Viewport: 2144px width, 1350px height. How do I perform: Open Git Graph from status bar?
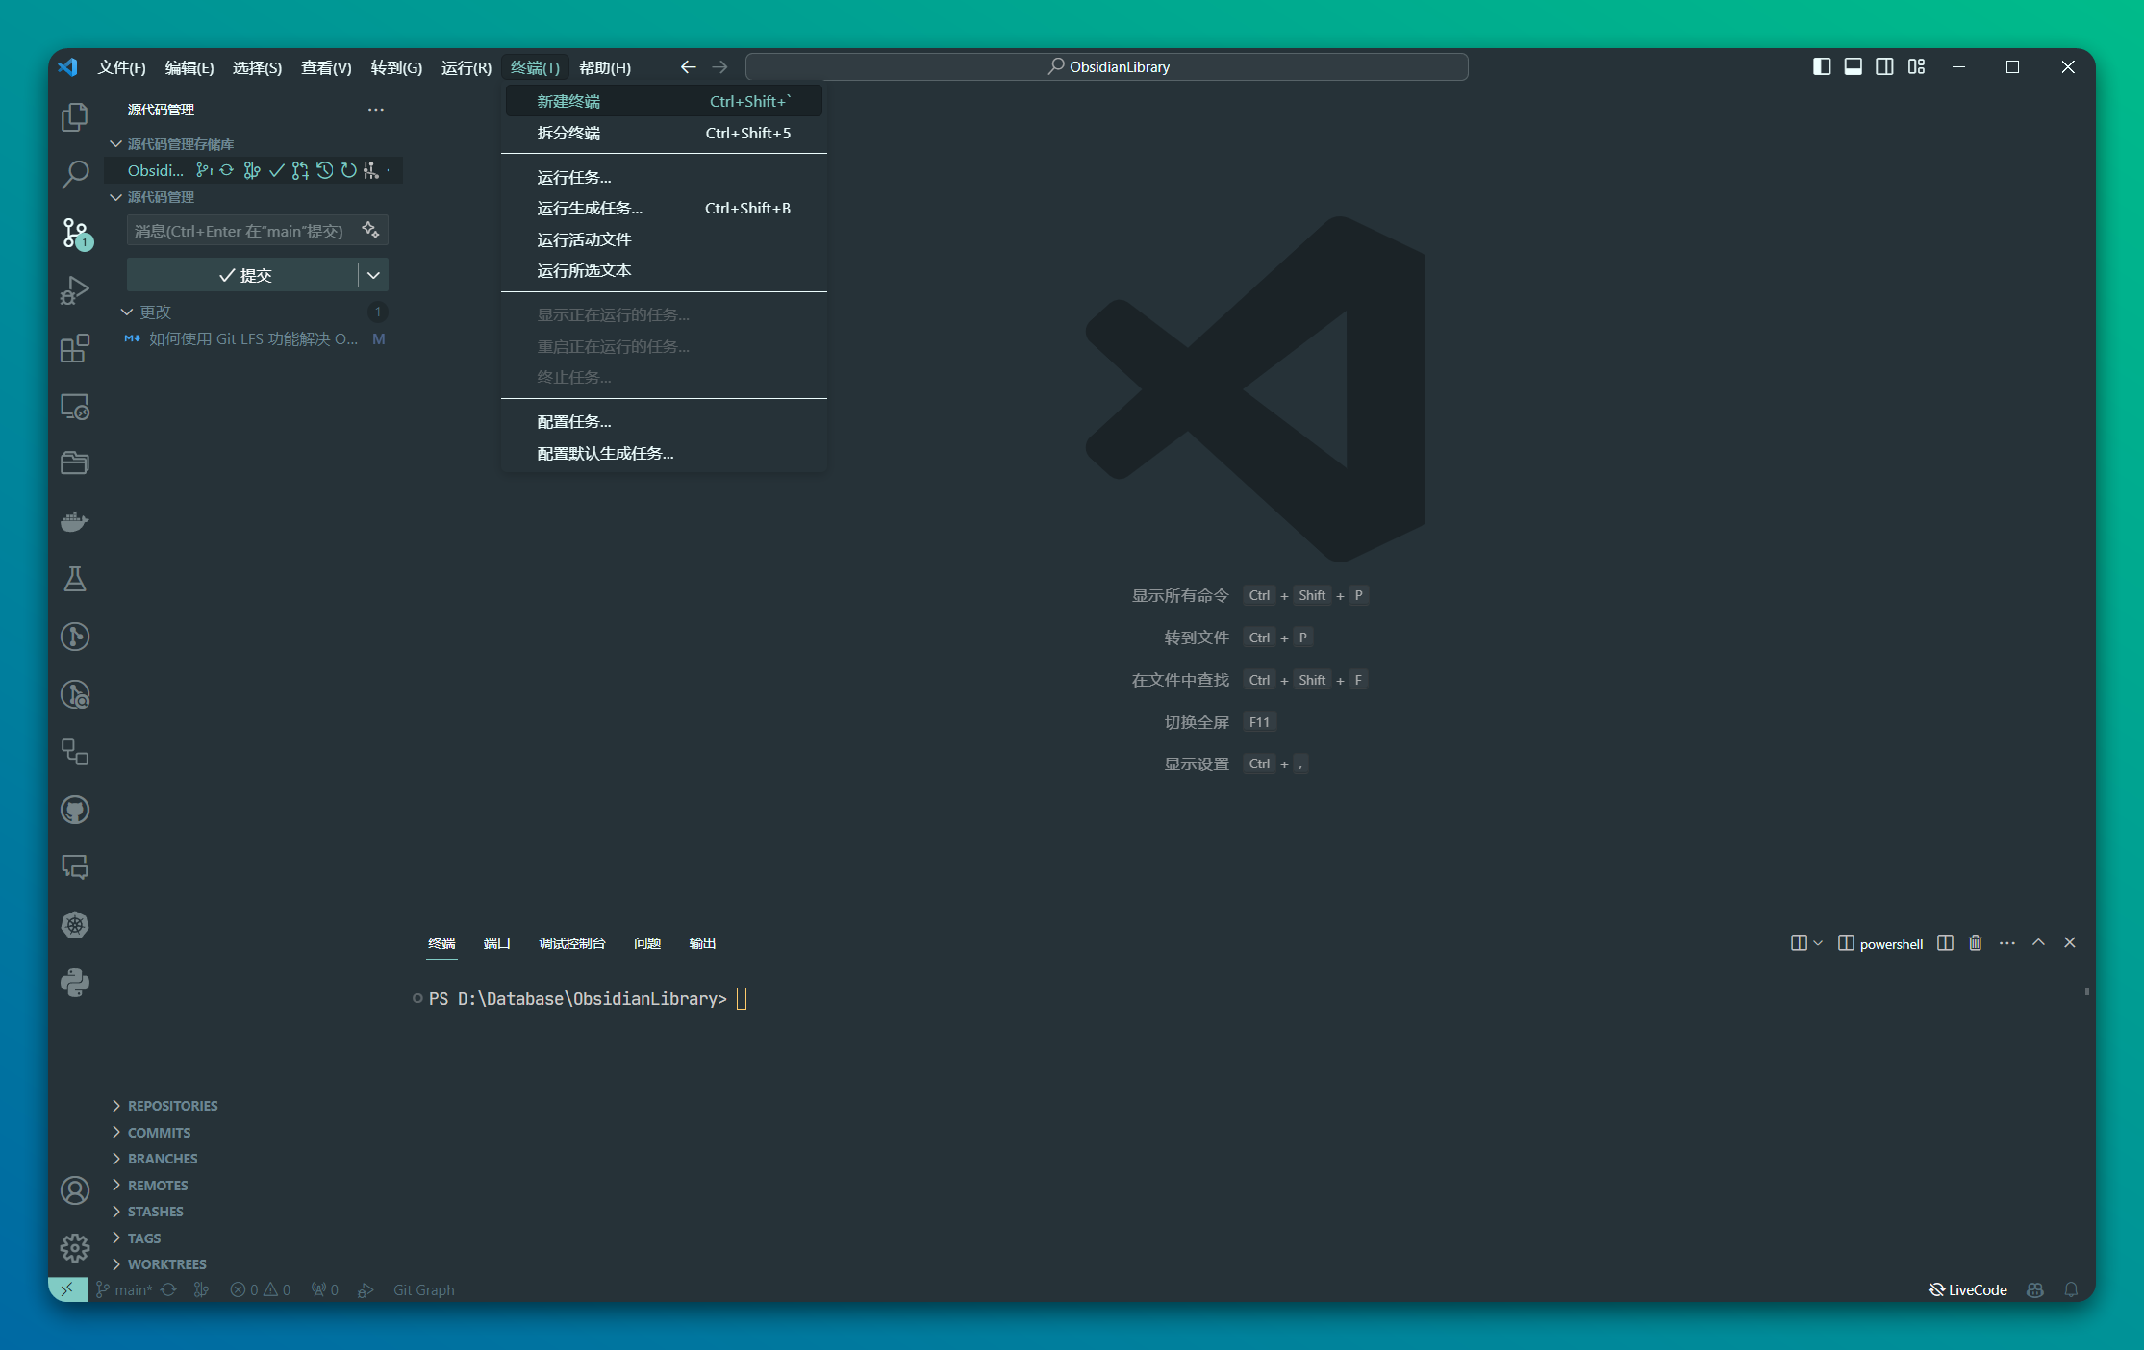(x=423, y=1289)
